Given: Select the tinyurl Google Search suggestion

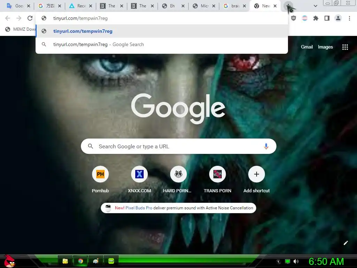Looking at the screenshot, I should (x=162, y=44).
